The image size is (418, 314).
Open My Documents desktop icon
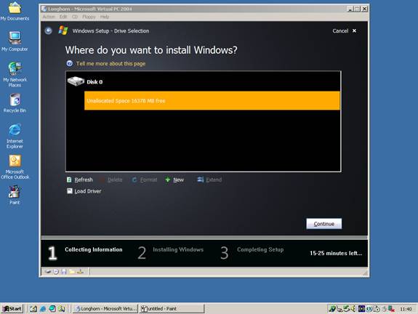[x=15, y=11]
